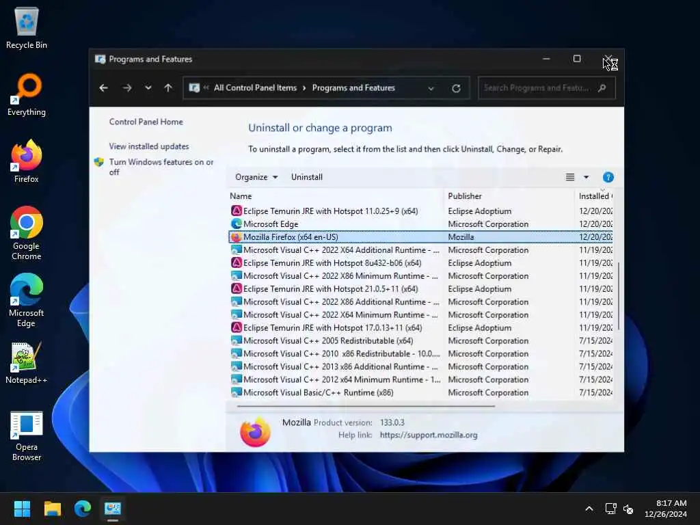Image resolution: width=700 pixels, height=525 pixels.
Task: Select Visual C++ 2012 x64 Minimum Runtime
Action: tap(420, 379)
